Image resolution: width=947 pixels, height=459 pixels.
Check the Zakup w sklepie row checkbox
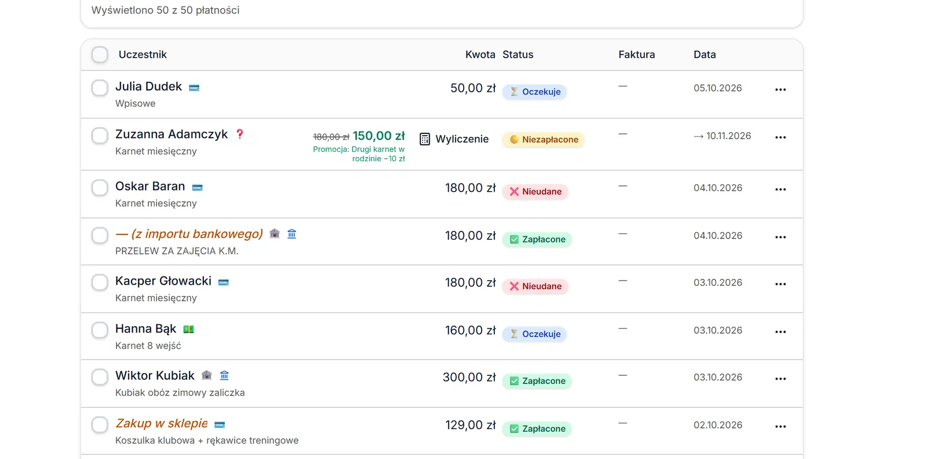(100, 425)
